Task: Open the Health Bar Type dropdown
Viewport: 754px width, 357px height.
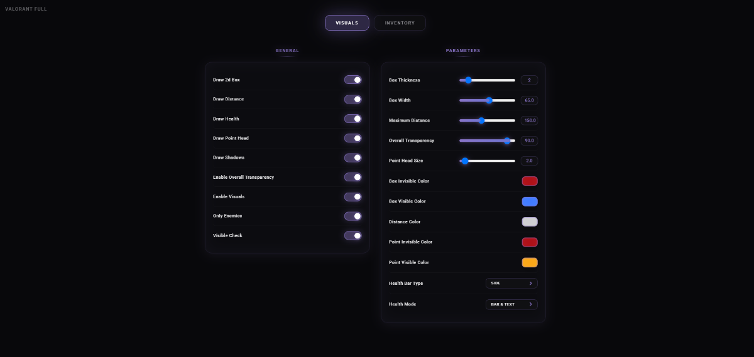Action: [x=511, y=283]
